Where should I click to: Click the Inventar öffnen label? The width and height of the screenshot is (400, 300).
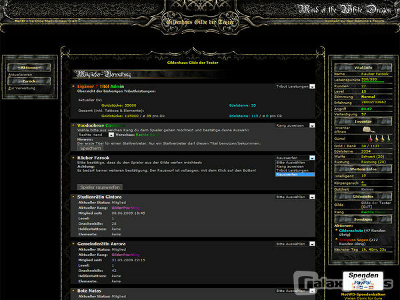(342, 130)
